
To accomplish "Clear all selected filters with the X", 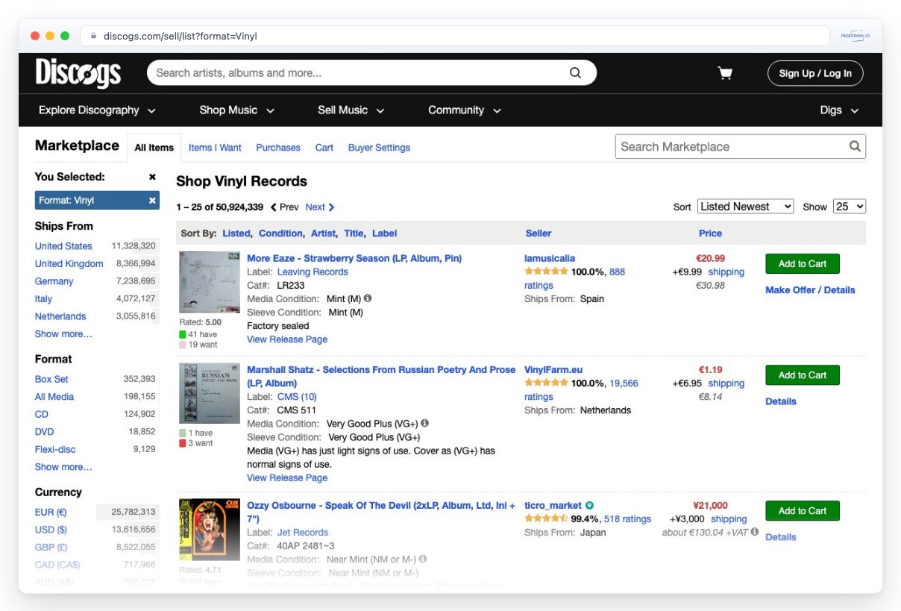I will pos(152,177).
